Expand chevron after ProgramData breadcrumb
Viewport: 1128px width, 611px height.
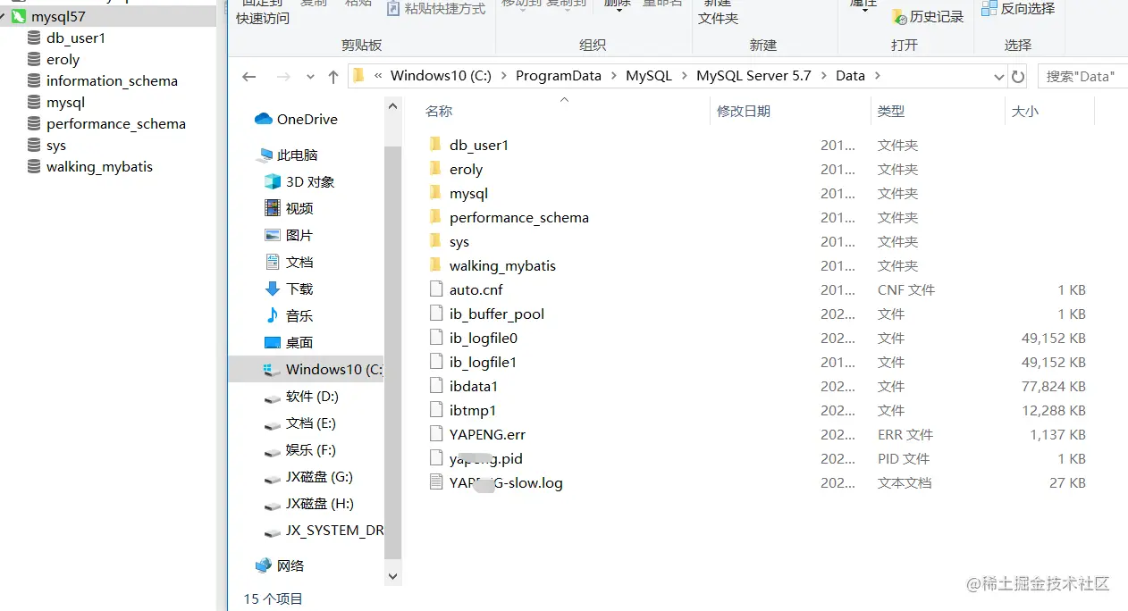click(x=614, y=76)
